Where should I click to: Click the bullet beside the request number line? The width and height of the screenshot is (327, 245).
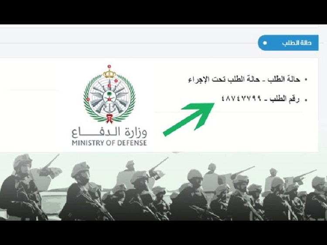pos(306,100)
